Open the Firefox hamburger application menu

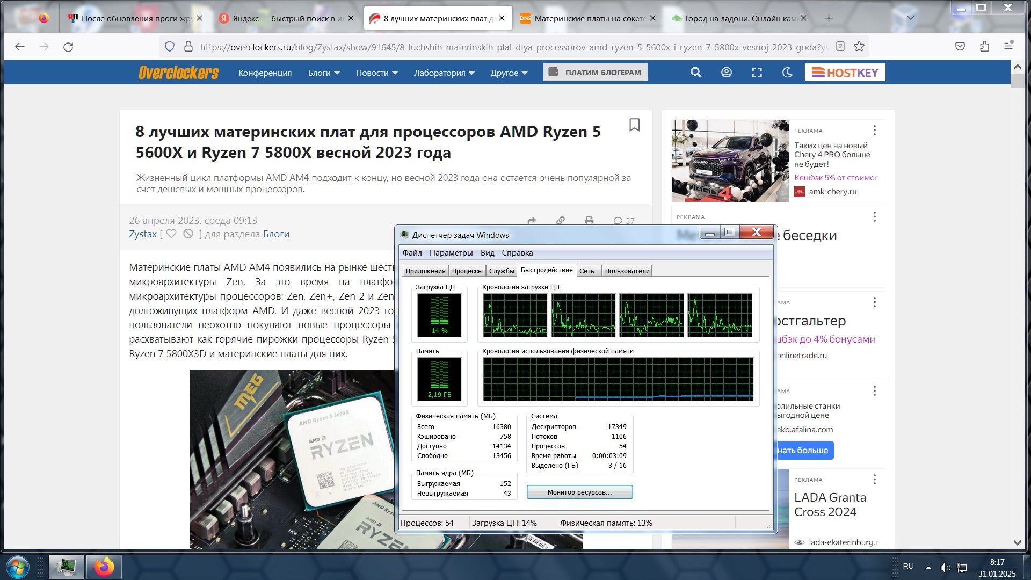click(x=1008, y=46)
